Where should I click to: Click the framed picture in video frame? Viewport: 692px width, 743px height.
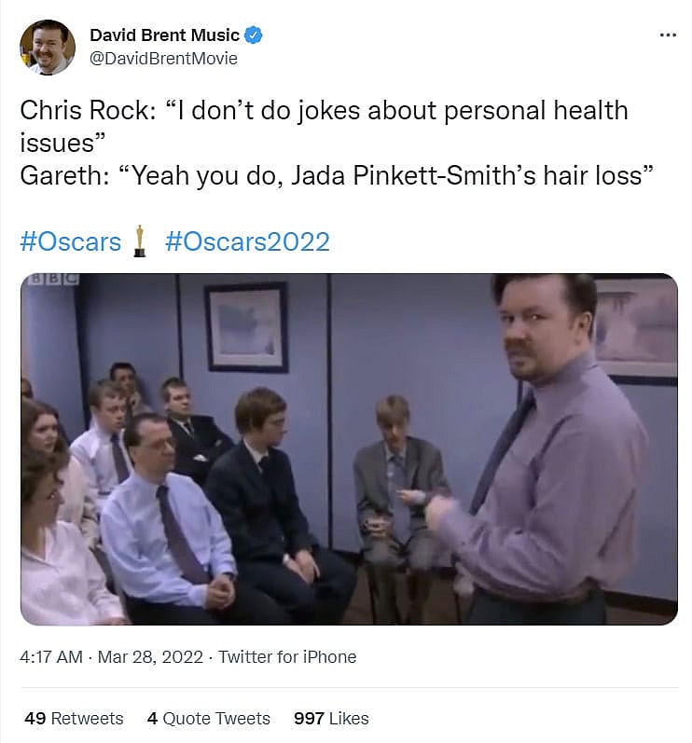[x=246, y=327]
